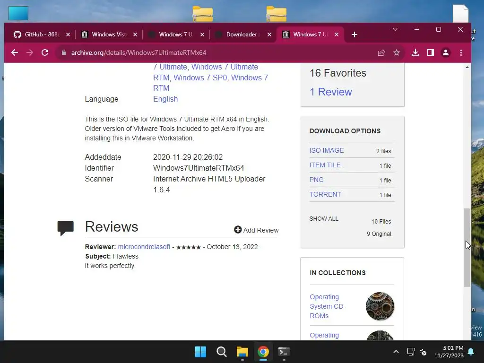Image resolution: width=484 pixels, height=363 pixels.
Task: Open the English language link
Action: pyautogui.click(x=165, y=99)
